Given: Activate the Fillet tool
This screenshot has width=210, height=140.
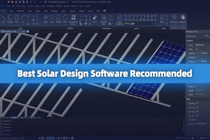Looking at the screenshot, I should [65, 19].
